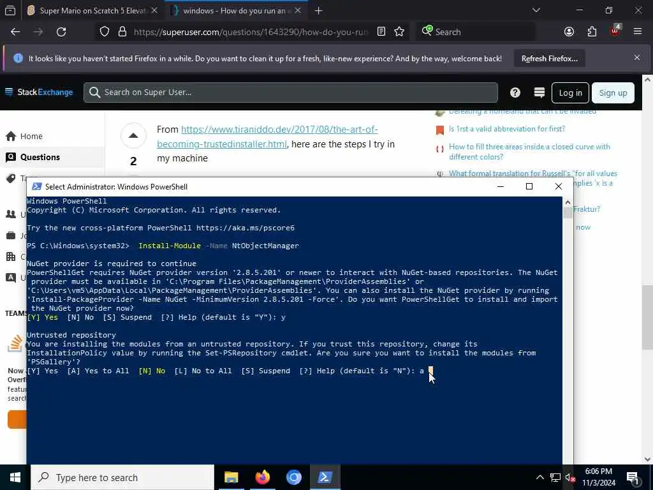Screen dimensions: 653x490
Task: Toggle reader view for this page
Action: point(381,32)
